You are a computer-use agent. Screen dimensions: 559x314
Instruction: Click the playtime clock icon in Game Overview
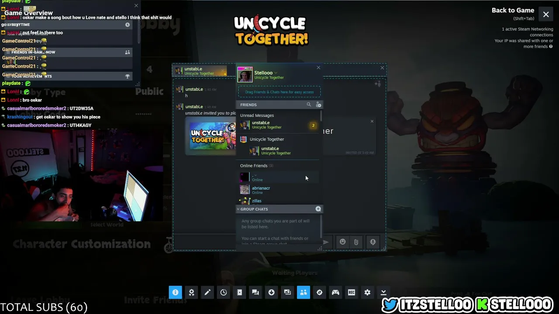click(128, 25)
